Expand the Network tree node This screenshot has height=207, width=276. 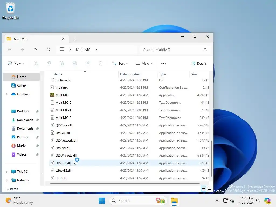coord(7,180)
